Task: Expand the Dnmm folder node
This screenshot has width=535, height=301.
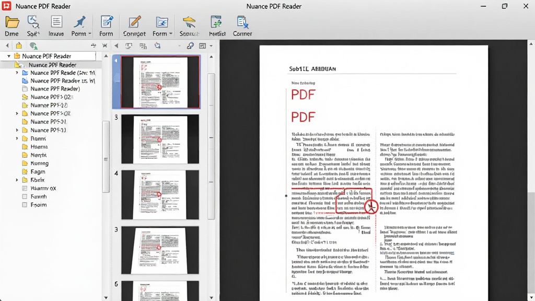Action: (x=17, y=138)
